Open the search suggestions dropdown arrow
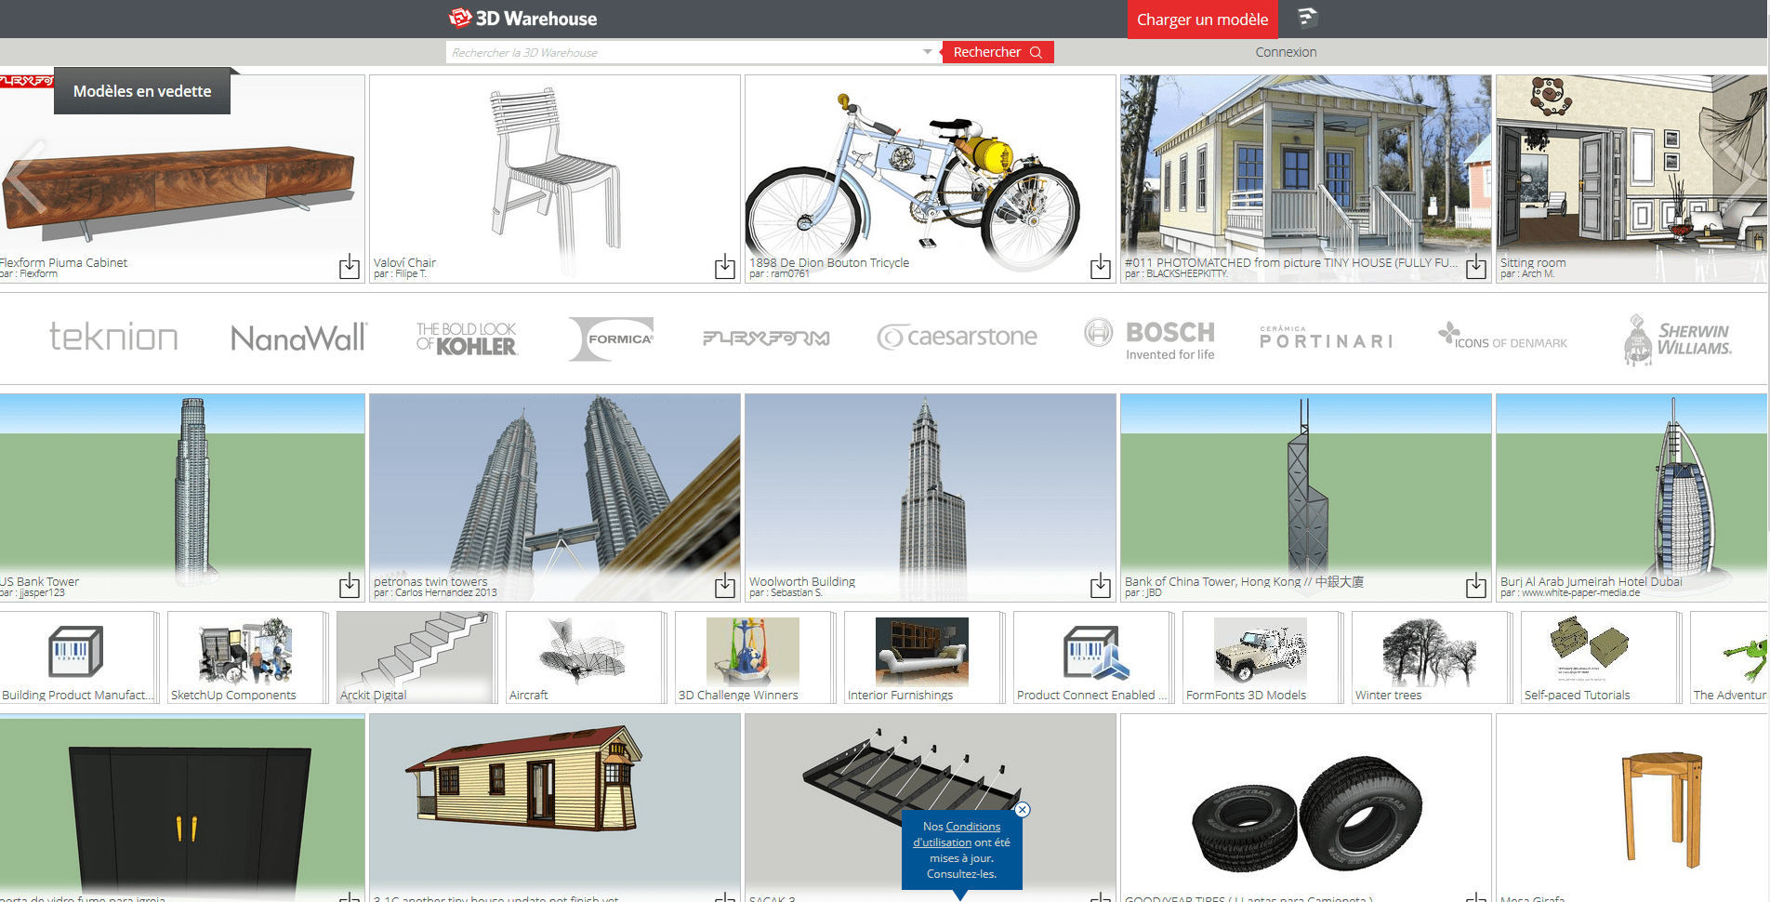Viewport: 1770px width, 902px height. click(927, 52)
